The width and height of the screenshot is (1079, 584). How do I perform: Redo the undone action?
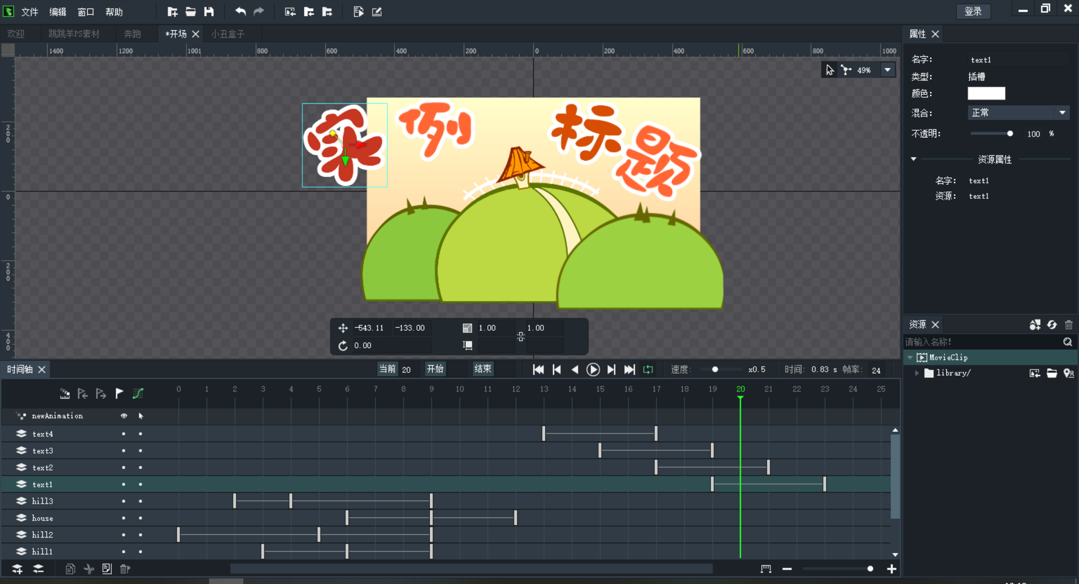[259, 11]
